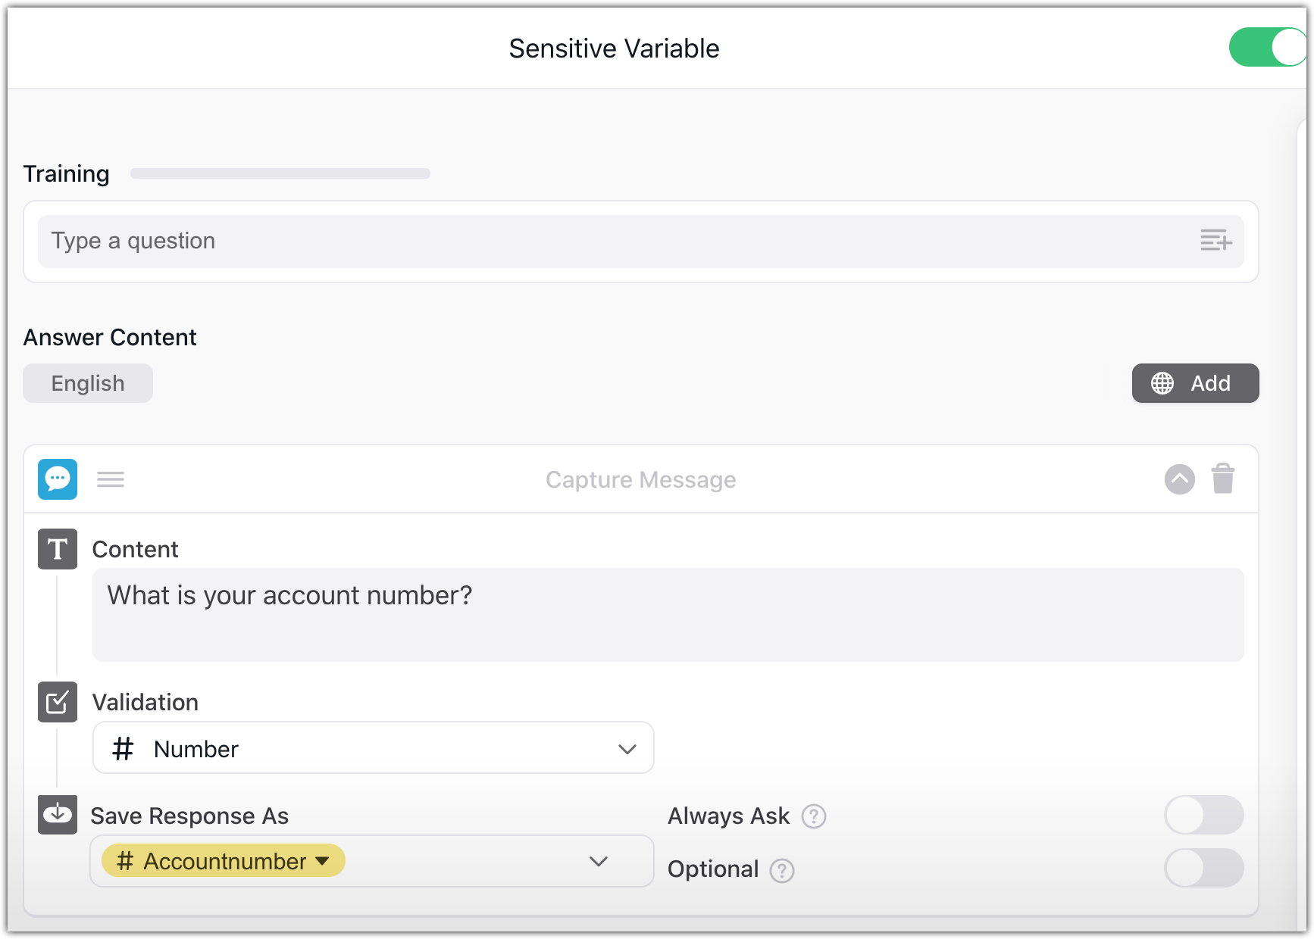Click the drag handle beside Capture Message

[111, 479]
